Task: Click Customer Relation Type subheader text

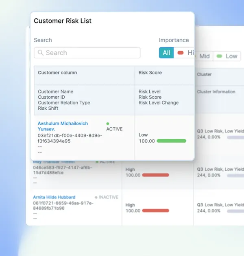Action: click(64, 103)
